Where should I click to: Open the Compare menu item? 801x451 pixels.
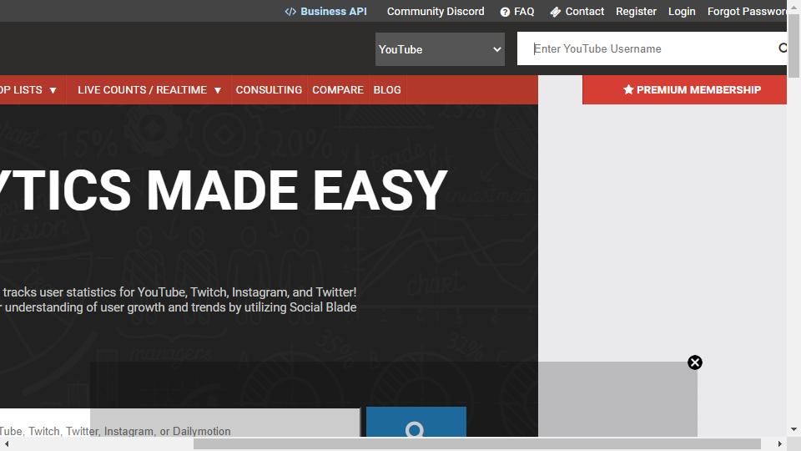338,90
